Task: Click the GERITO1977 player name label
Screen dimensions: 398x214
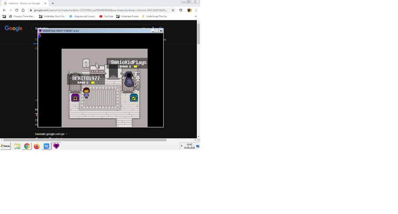Action: pos(86,78)
